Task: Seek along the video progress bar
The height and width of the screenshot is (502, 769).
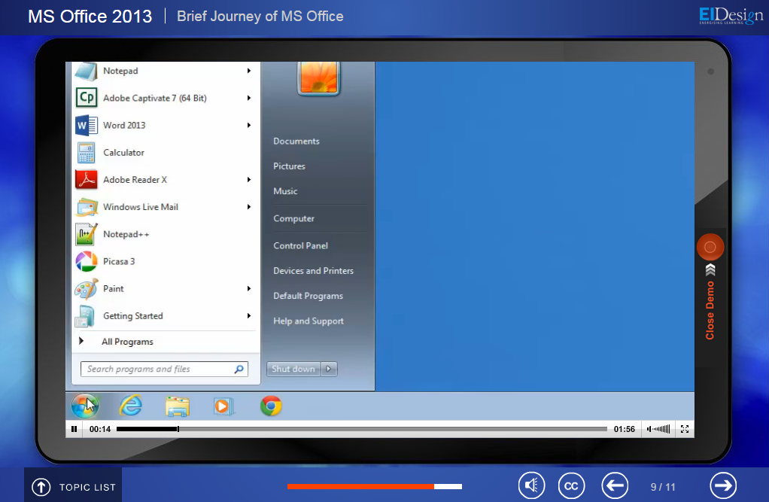Action: pos(361,429)
